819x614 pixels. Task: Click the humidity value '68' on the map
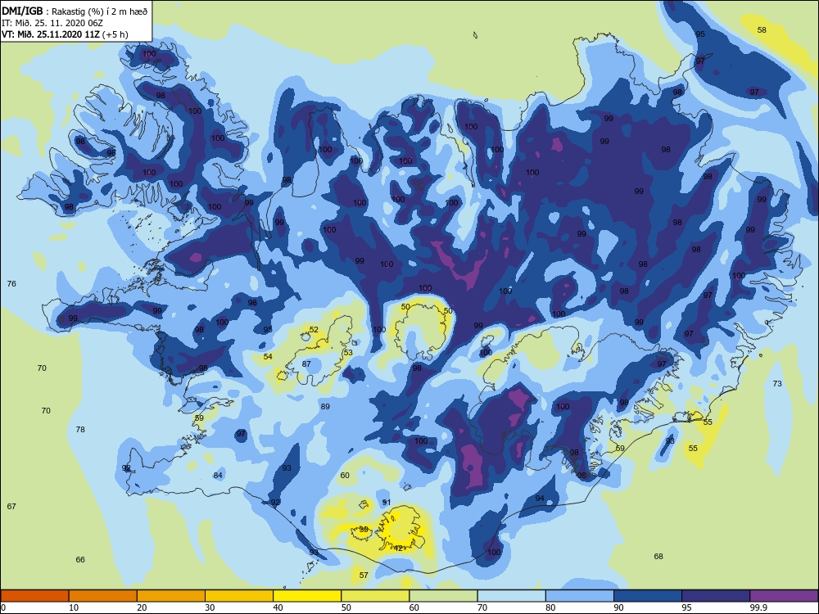[x=658, y=556]
